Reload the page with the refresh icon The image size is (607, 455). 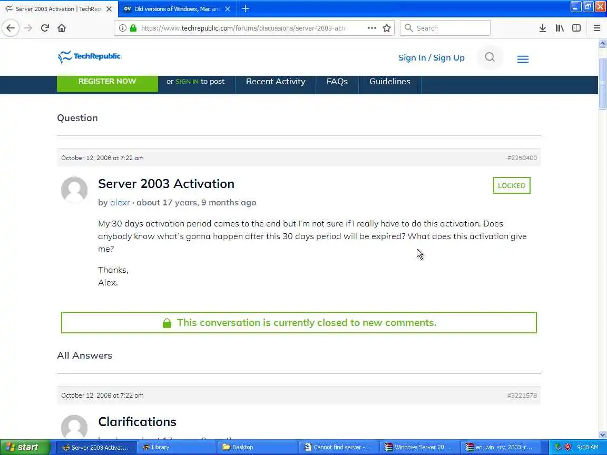[x=45, y=28]
